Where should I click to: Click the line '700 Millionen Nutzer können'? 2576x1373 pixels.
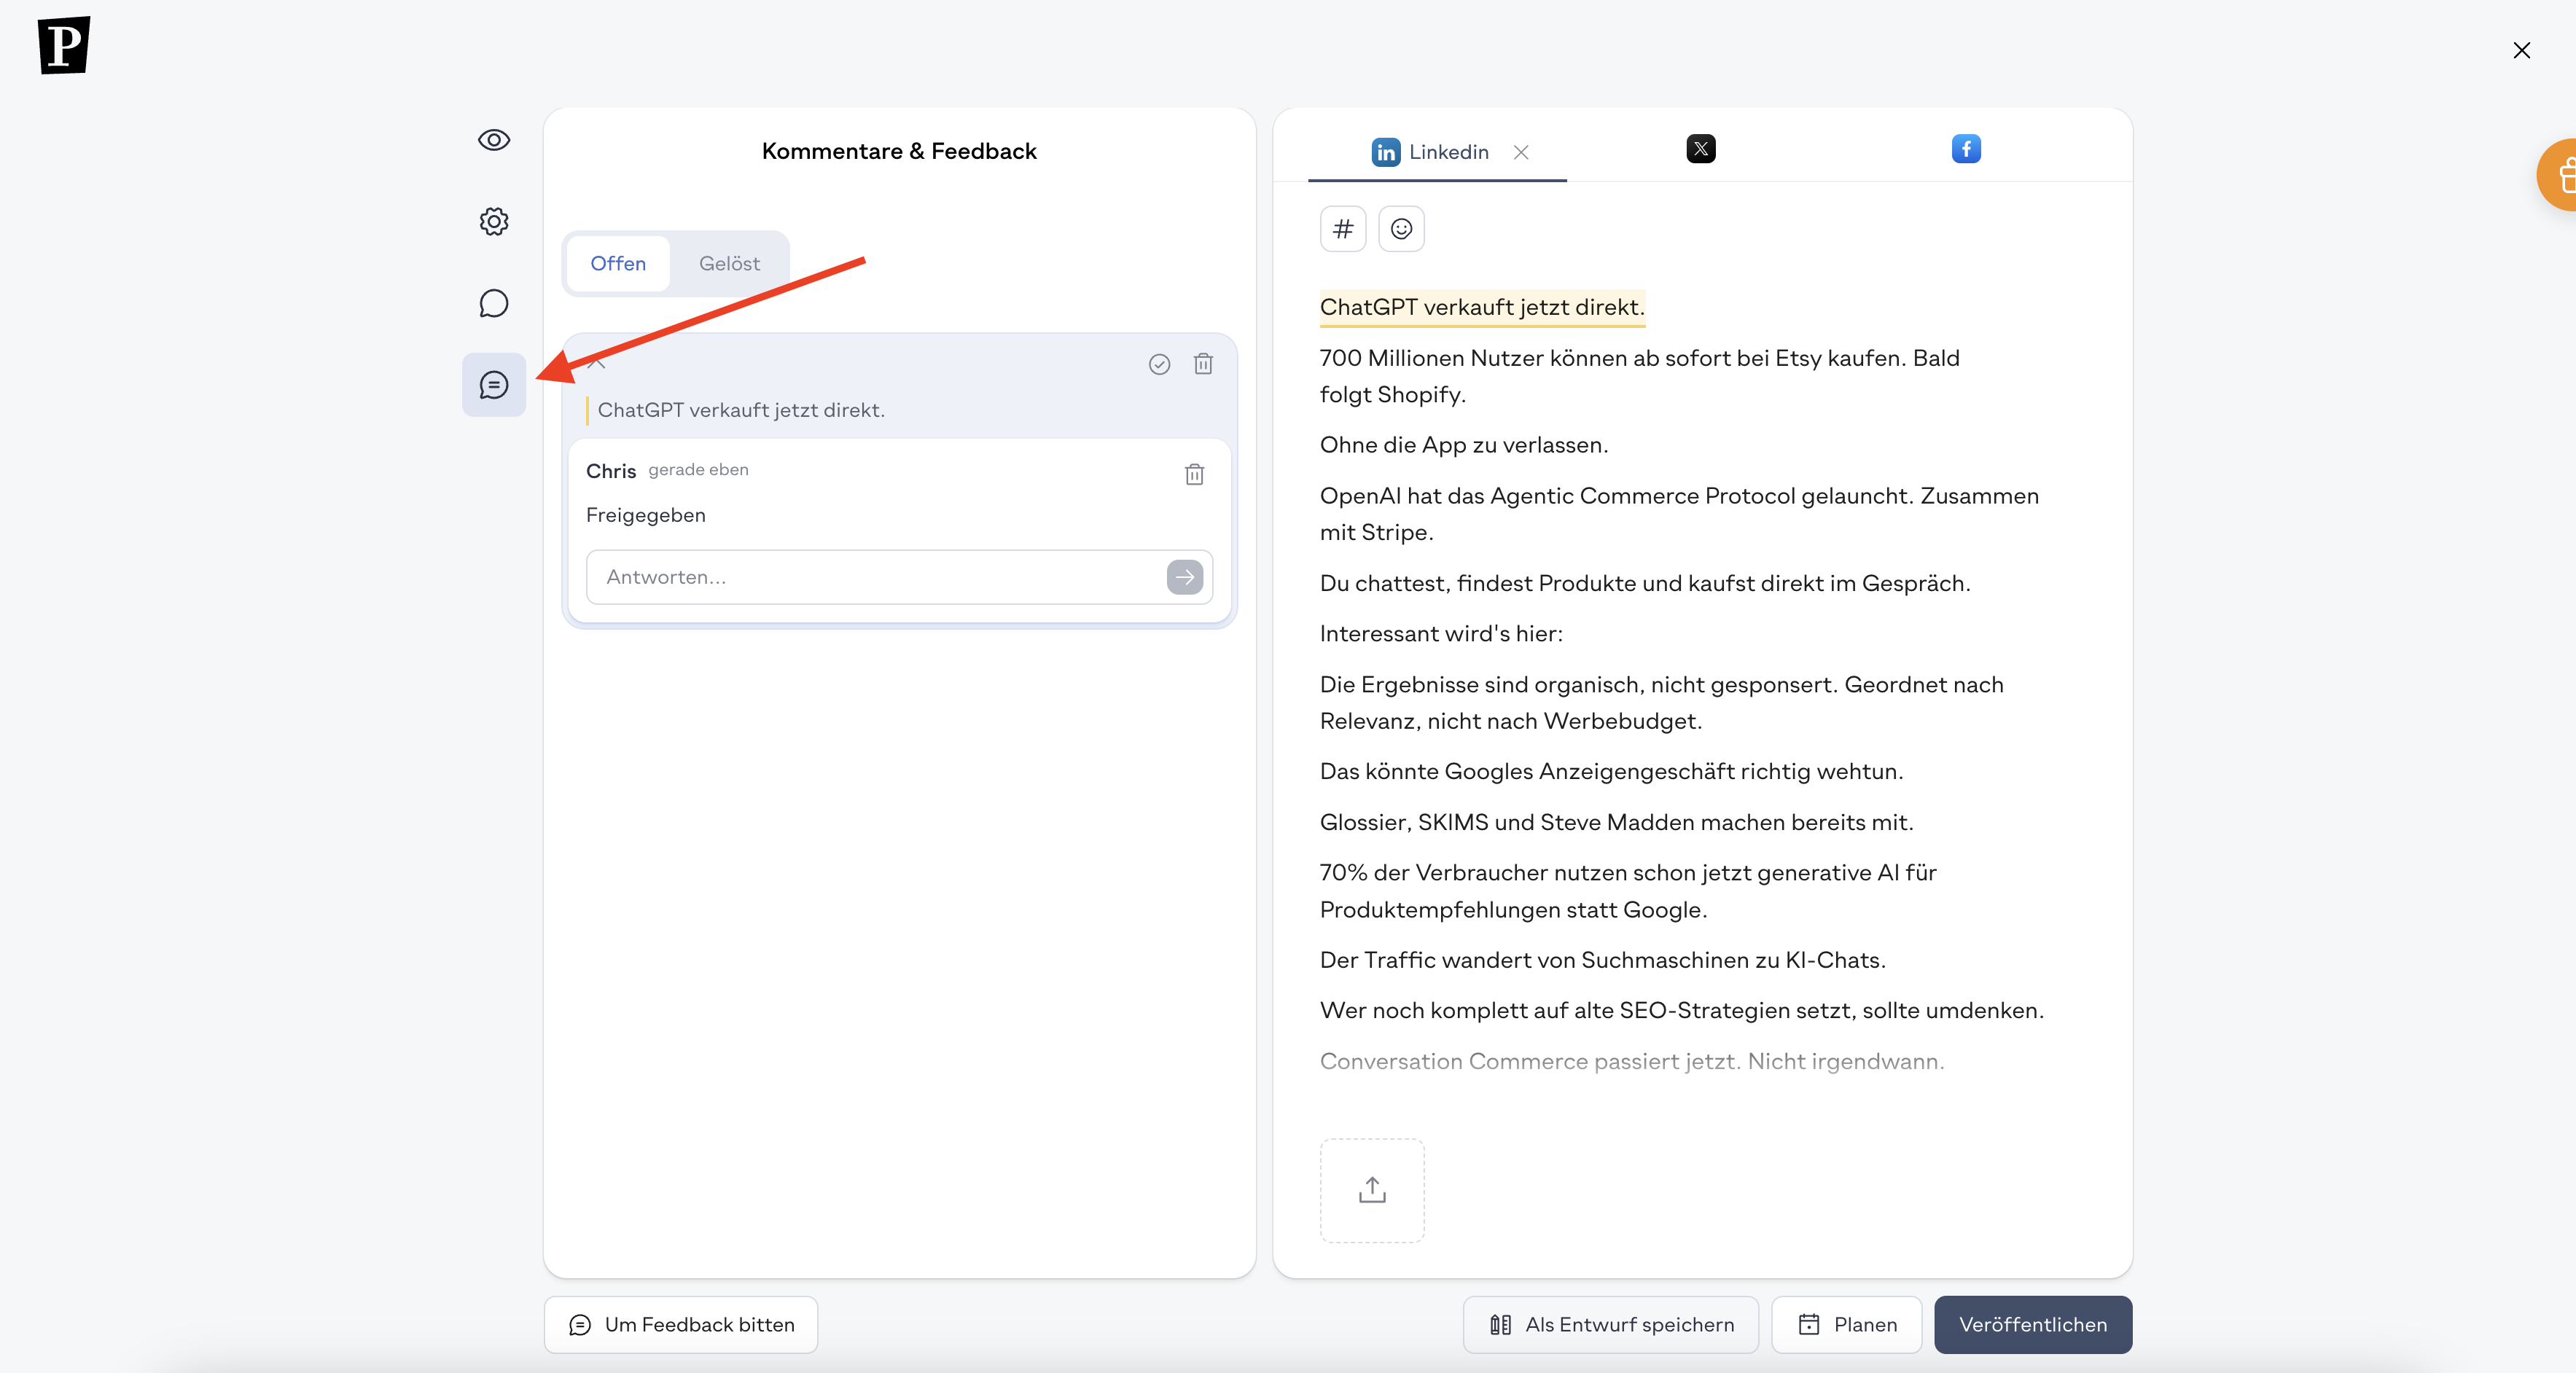1639,376
